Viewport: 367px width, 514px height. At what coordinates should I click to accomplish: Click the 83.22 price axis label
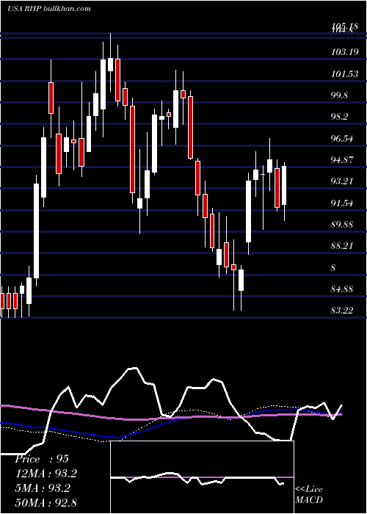(342, 311)
